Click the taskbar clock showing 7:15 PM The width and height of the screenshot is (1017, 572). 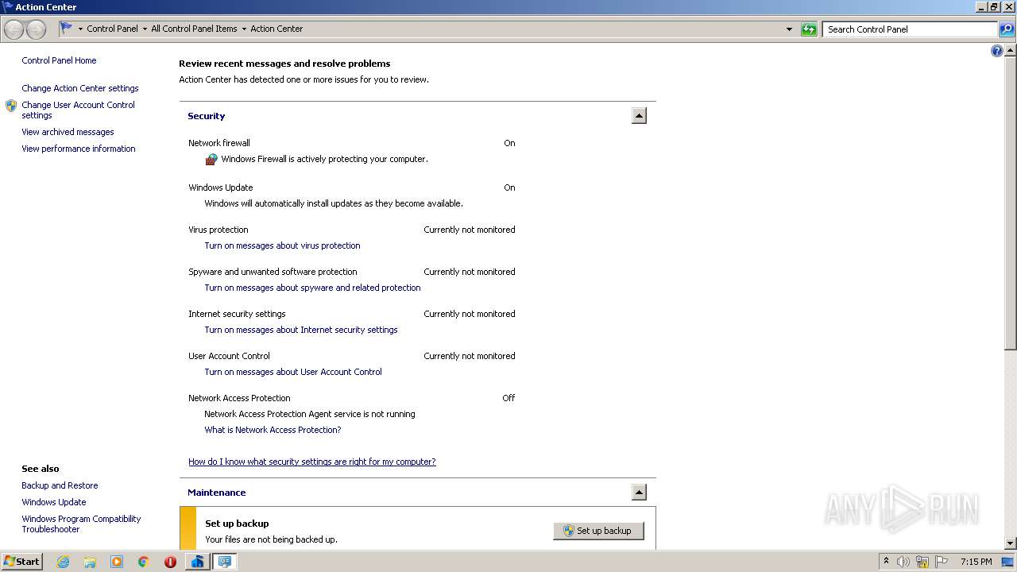[x=976, y=562]
